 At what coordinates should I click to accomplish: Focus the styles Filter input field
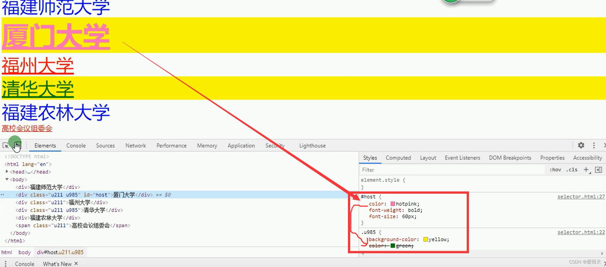453,170
